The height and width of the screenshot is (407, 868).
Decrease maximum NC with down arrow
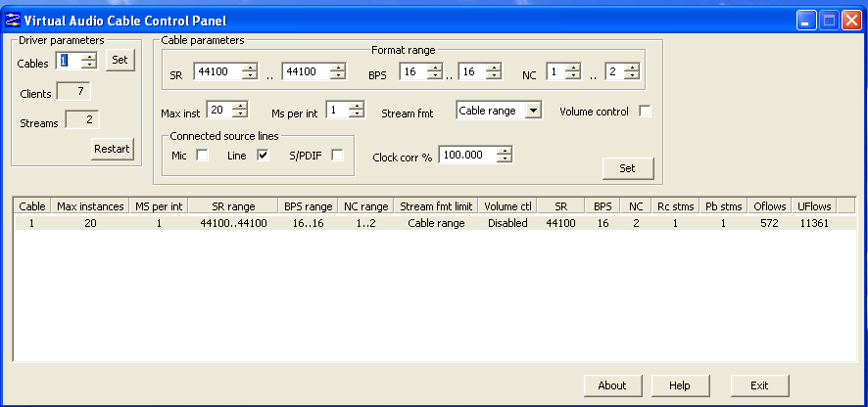[632, 74]
